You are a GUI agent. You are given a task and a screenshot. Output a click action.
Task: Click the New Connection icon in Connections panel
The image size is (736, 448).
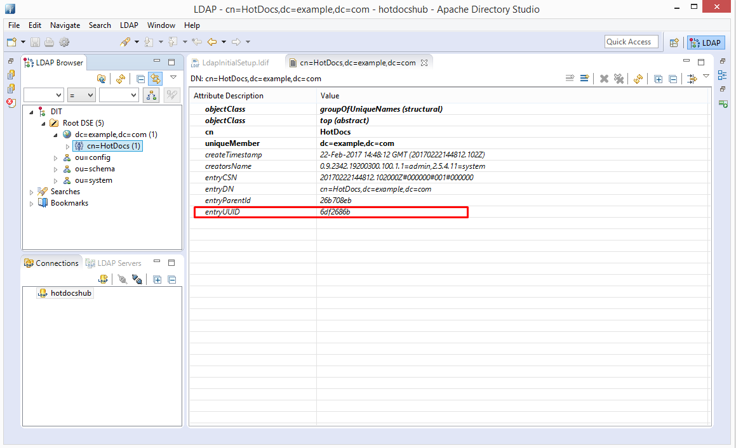[103, 279]
